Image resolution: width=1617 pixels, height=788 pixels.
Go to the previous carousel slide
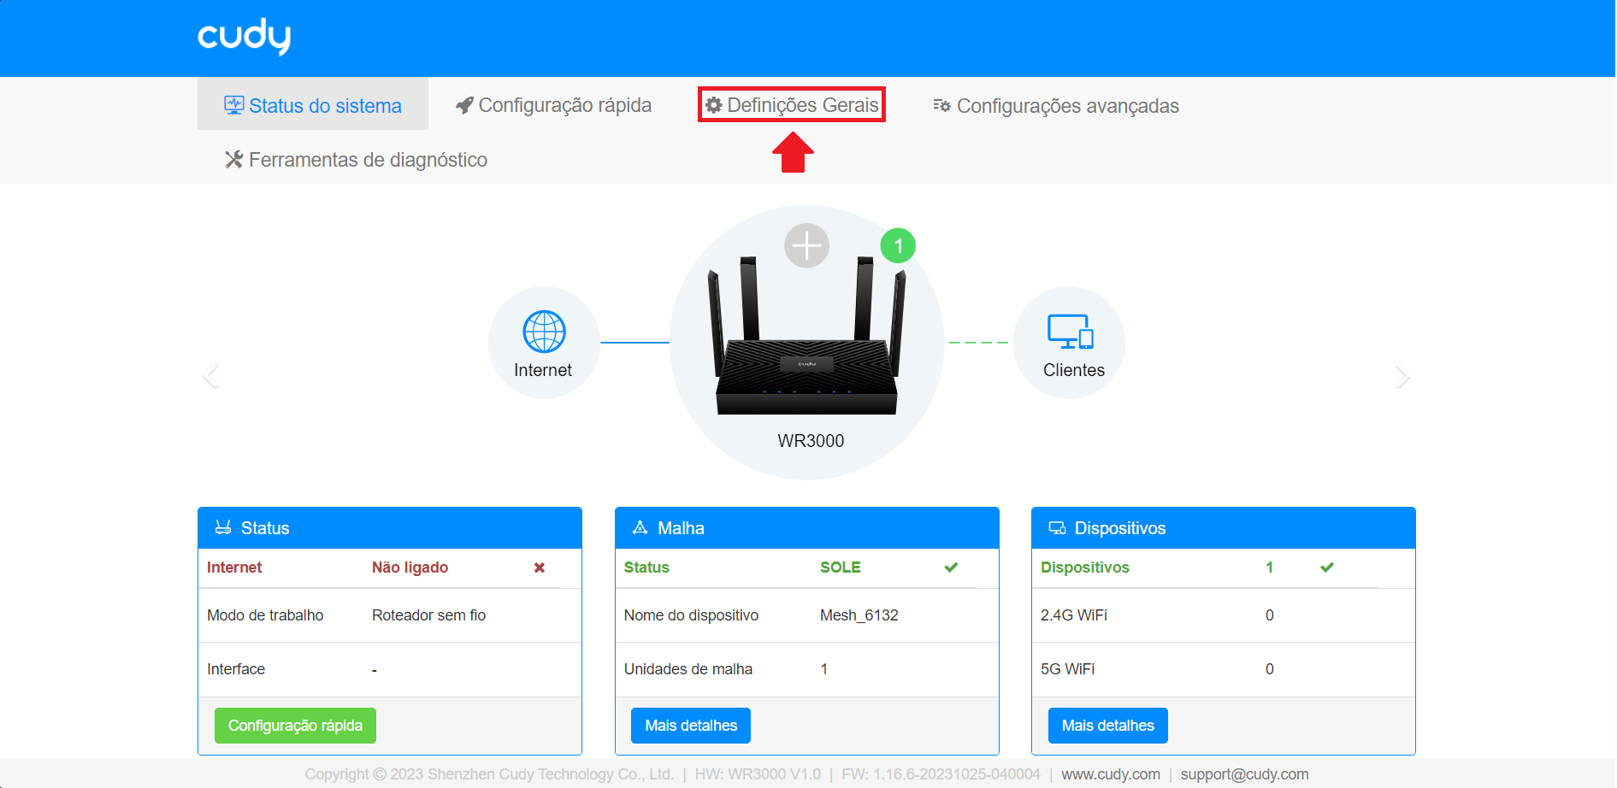click(210, 376)
